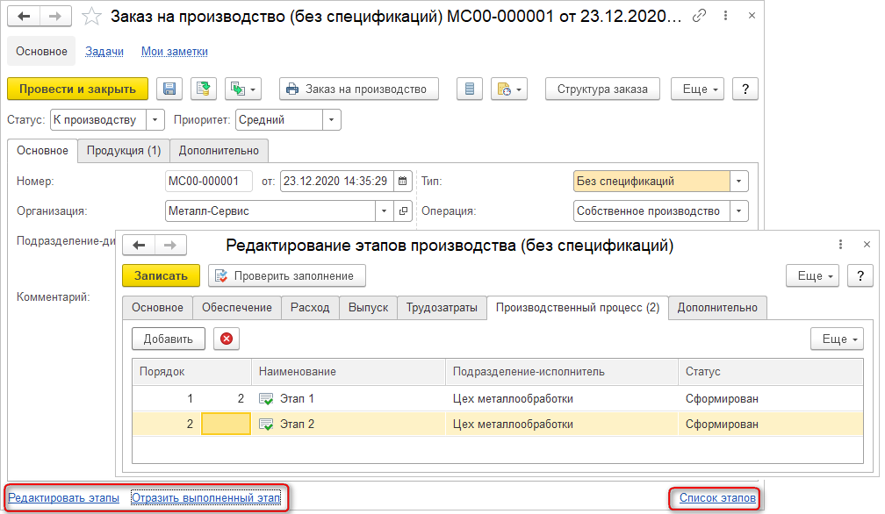This screenshot has height=514, width=885.
Task: Open the Задачи link
Action: point(104,51)
